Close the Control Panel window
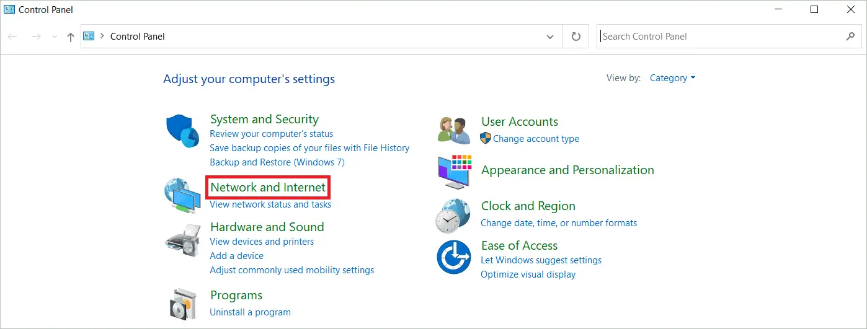Screen dimensions: 867x329 coord(850,10)
